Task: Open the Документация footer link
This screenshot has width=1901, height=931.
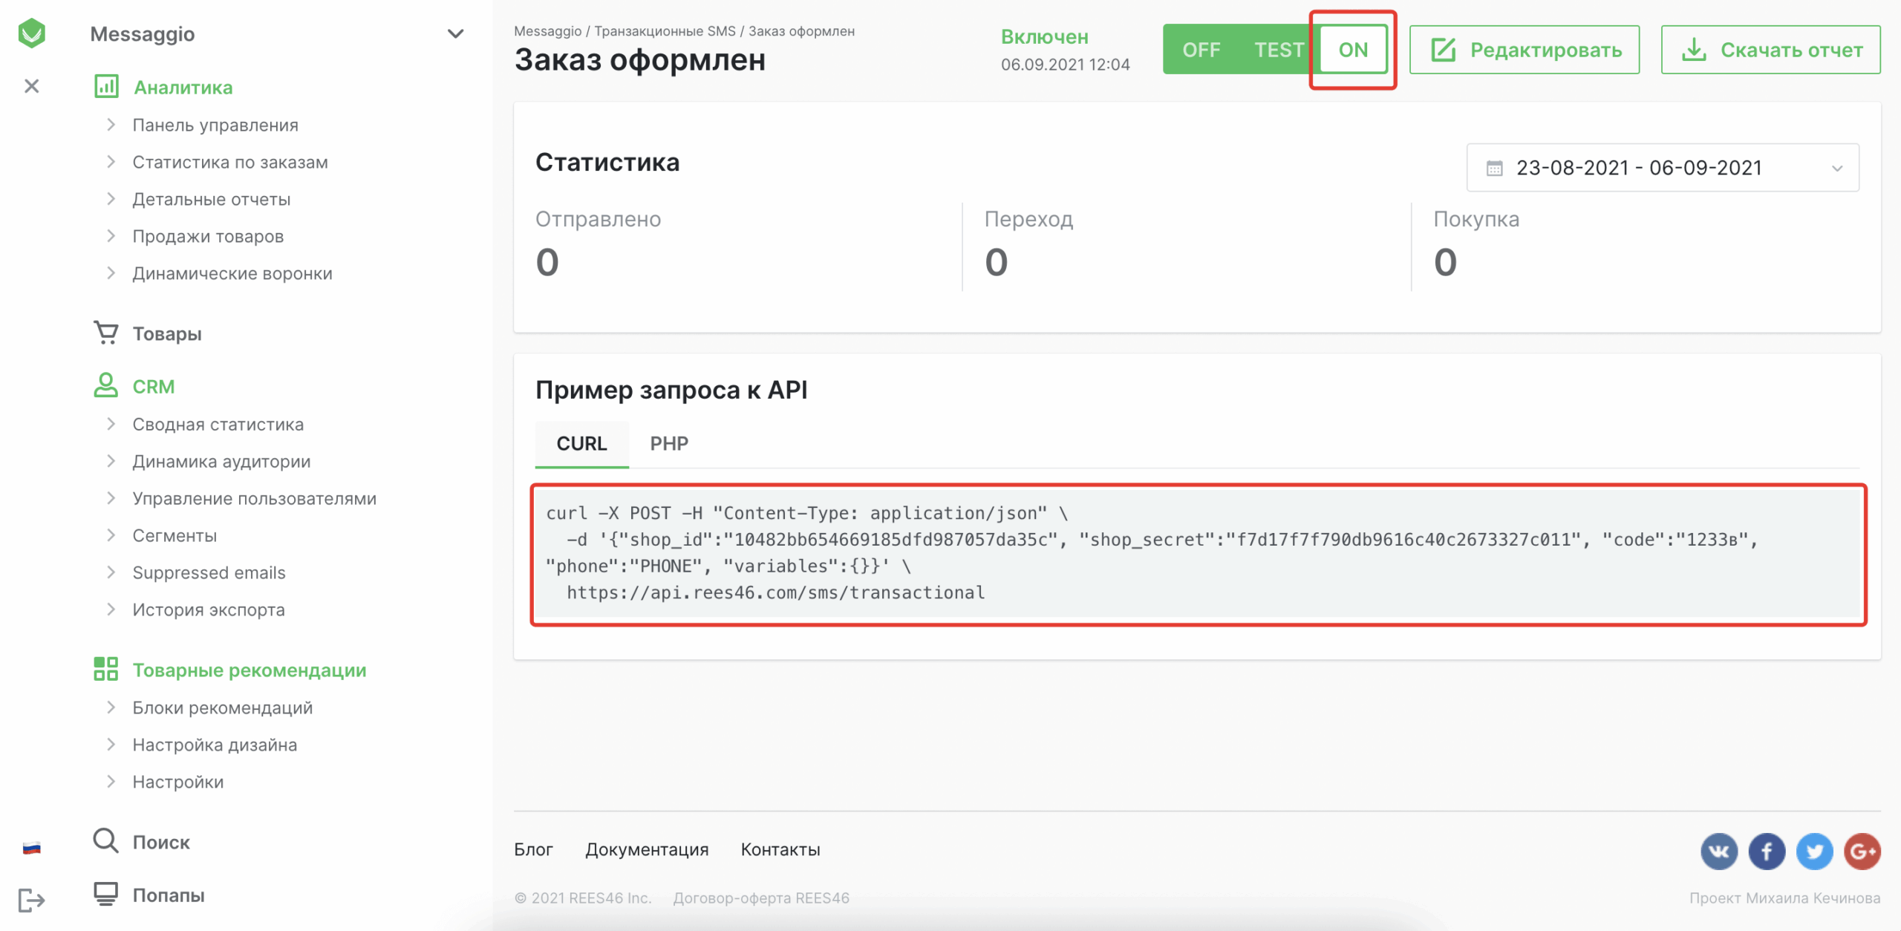Action: [646, 849]
